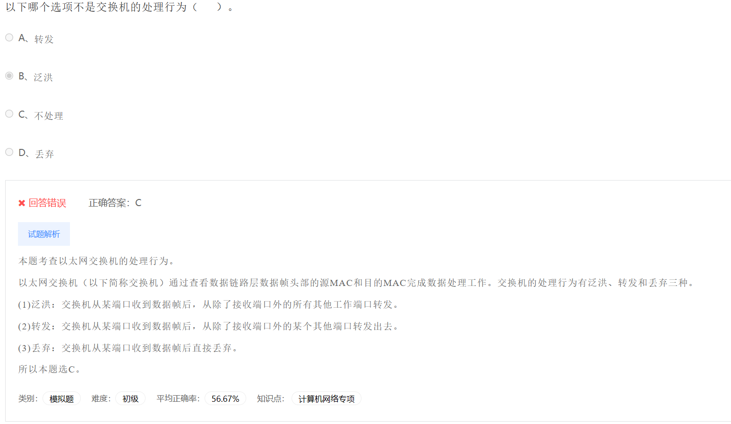Click the option label text 转发

pos(44,39)
